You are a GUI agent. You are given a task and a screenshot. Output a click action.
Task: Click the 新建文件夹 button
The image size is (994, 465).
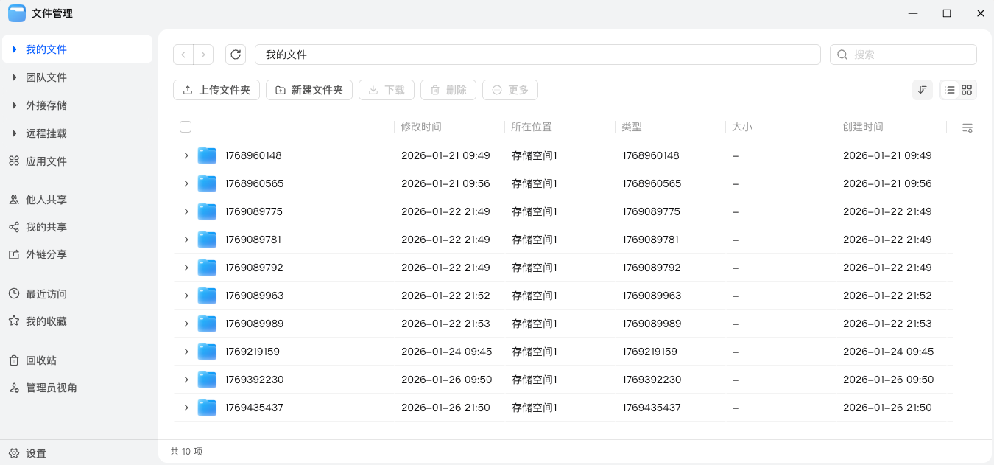point(309,90)
